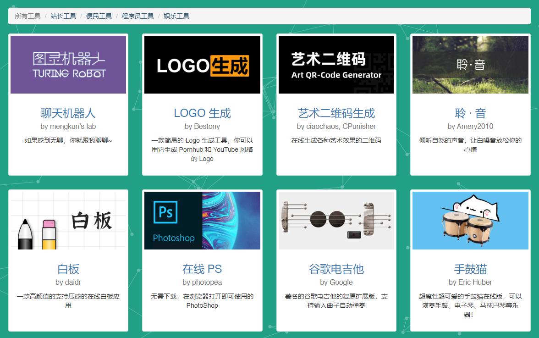Image resolution: width=539 pixels, height=338 pixels.
Task: Click the Art QR-Code Generator banner
Action: 336,64
